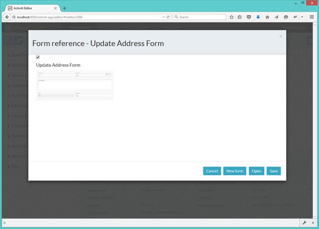Select the Update Address Form thumbnail
Viewport: 319px width, 229px height.
coord(75,85)
